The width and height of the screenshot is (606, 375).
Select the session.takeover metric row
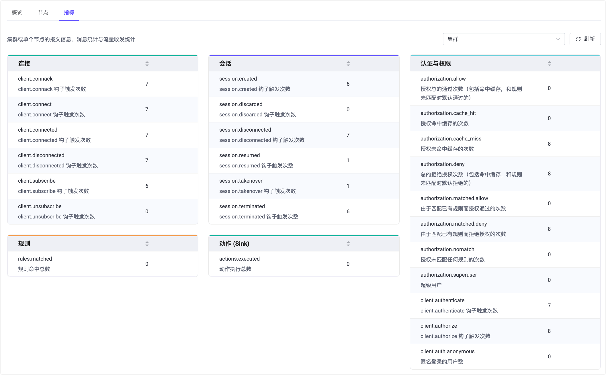(x=304, y=186)
